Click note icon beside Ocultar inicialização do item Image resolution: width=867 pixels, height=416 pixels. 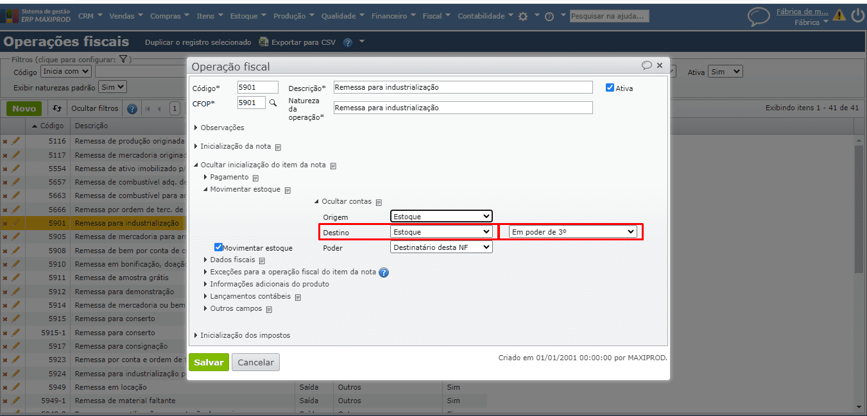click(x=333, y=165)
